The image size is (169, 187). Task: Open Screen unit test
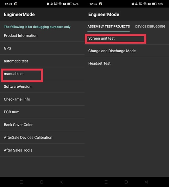tap(127, 38)
